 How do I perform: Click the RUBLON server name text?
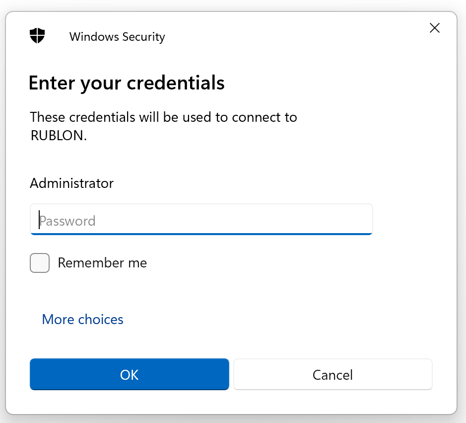[x=59, y=136]
